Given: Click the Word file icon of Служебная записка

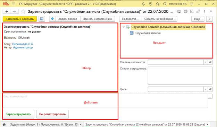Looking at the screenshot, I should (132, 33).
